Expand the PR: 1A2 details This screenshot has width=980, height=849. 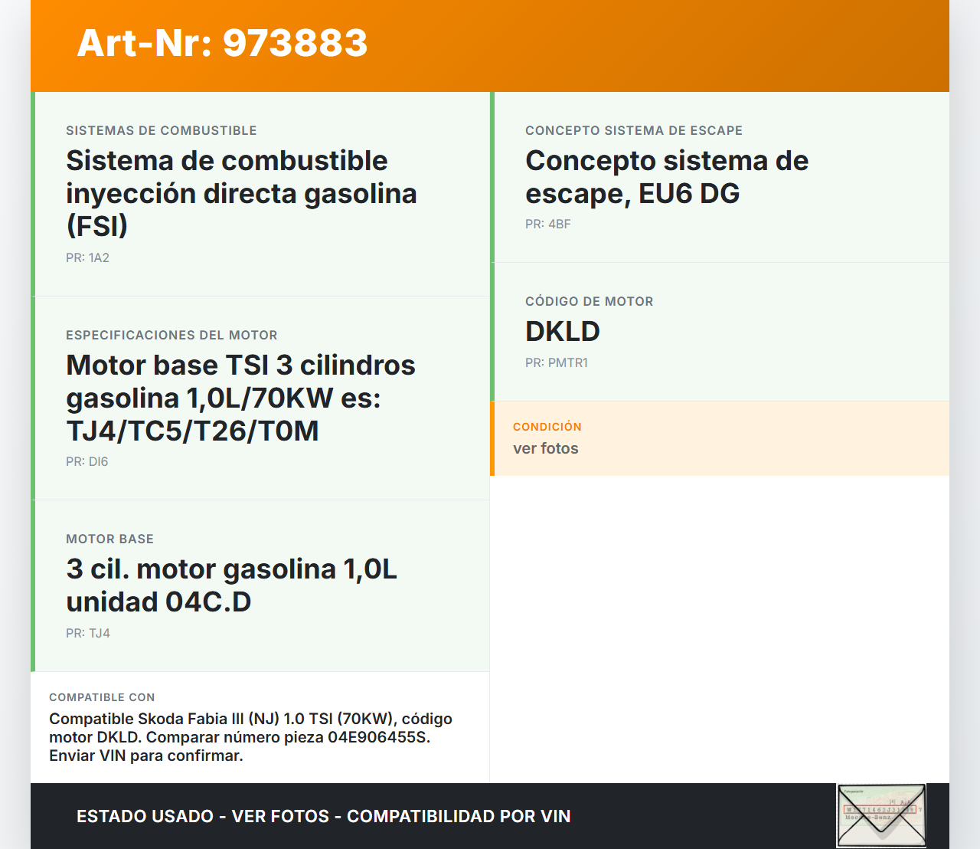pos(87,258)
